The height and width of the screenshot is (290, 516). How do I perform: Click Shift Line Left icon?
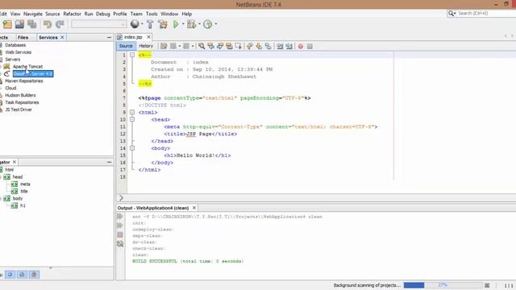click(280, 47)
